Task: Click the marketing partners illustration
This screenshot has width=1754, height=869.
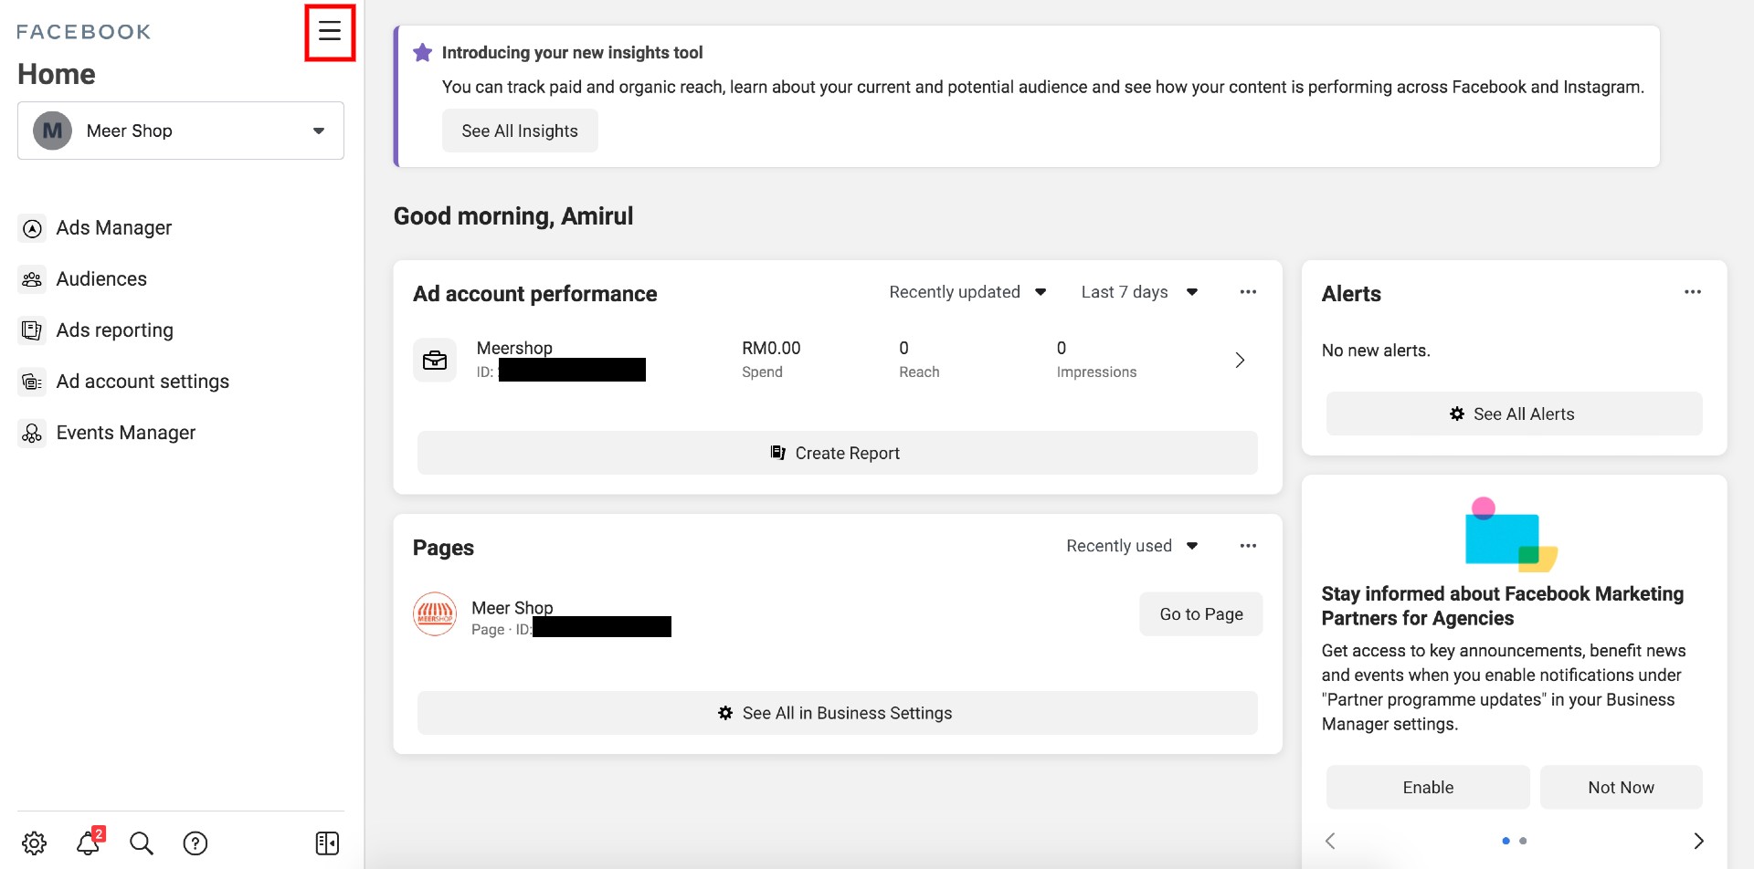Action: pos(1511,535)
